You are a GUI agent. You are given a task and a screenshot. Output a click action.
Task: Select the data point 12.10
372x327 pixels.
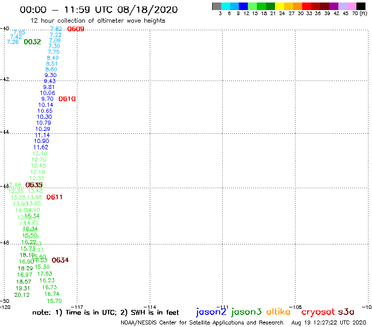(x=40, y=153)
